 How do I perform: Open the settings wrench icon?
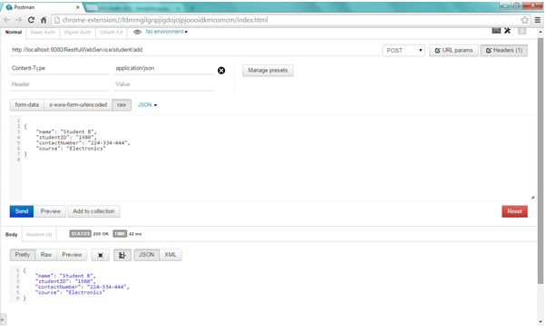507,31
